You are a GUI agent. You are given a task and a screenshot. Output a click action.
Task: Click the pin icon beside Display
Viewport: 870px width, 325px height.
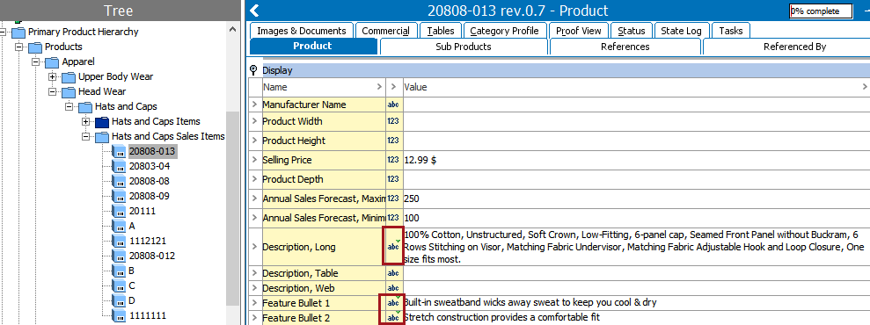click(253, 70)
